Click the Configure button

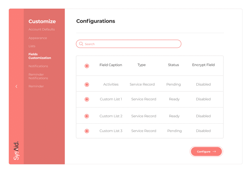(x=206, y=152)
